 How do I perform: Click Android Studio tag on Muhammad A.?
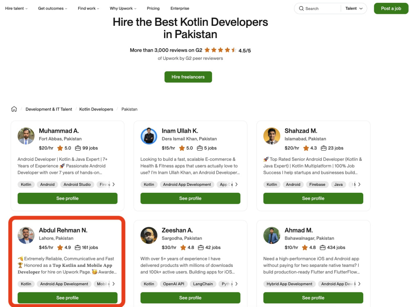[77, 185]
